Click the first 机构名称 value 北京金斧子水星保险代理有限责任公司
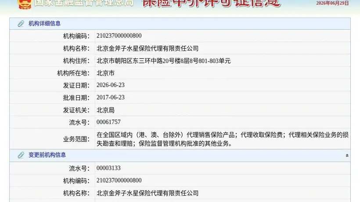Image resolution: width=360 pixels, height=202 pixels. coord(148,48)
